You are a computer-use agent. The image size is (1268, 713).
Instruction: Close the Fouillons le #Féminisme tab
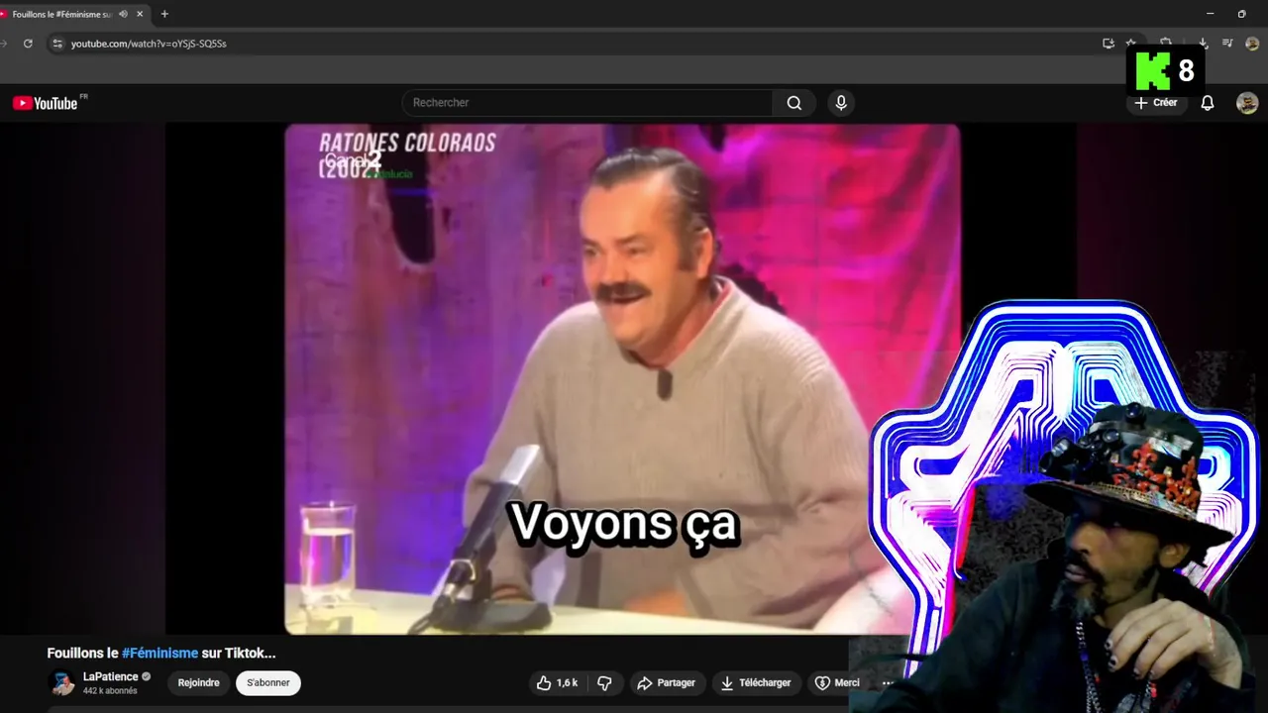[140, 14]
